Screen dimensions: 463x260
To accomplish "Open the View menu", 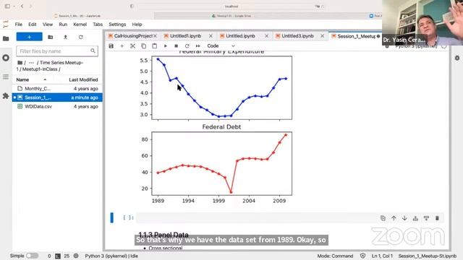I will [x=48, y=25].
